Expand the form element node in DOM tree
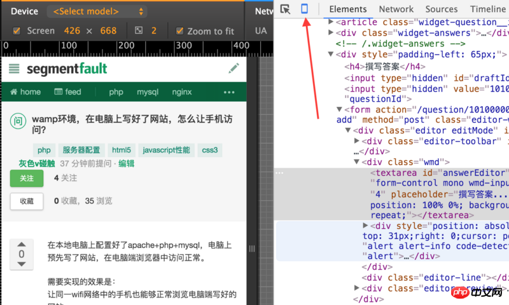This screenshot has width=509, height=305. [x=339, y=109]
